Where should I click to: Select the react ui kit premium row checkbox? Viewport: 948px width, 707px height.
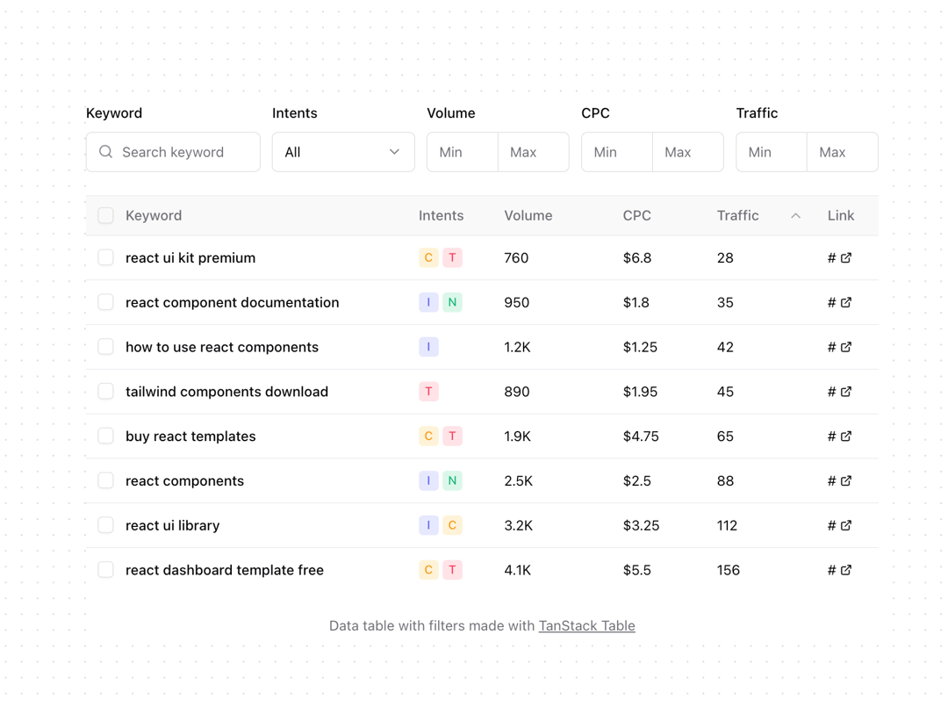click(x=106, y=257)
